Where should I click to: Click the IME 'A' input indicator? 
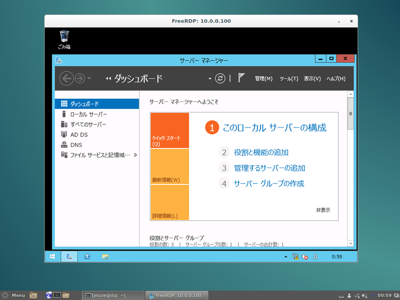pos(315,256)
